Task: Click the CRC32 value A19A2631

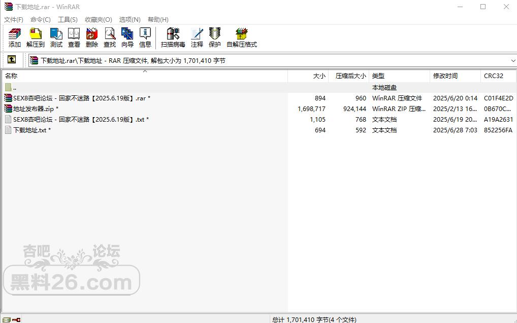Action: pyautogui.click(x=499, y=120)
